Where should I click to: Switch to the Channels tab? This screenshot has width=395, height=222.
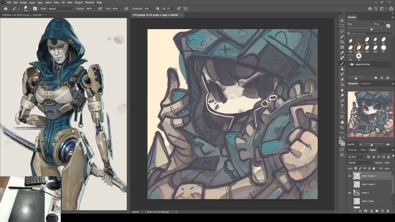click(x=352, y=150)
